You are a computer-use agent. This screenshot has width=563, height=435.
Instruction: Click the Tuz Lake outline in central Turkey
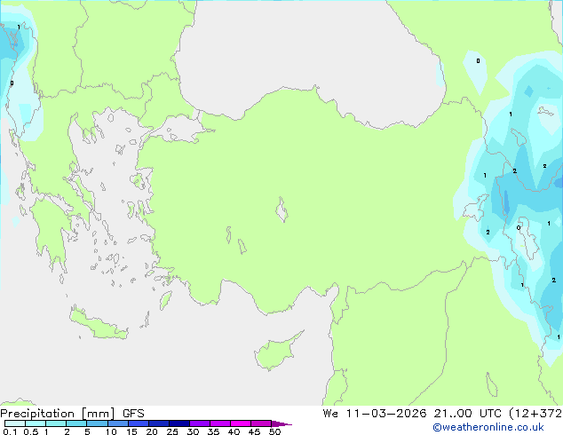click(x=281, y=210)
